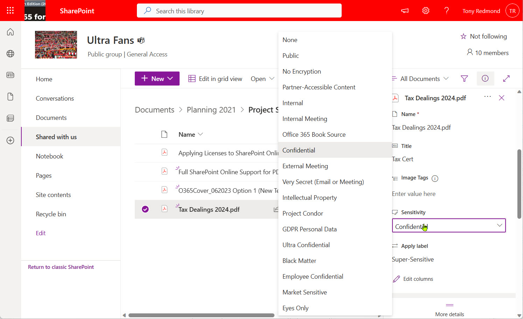Click the Teams icon beside Ultra Fans
Screen dimensions: 523x319
coord(141,40)
